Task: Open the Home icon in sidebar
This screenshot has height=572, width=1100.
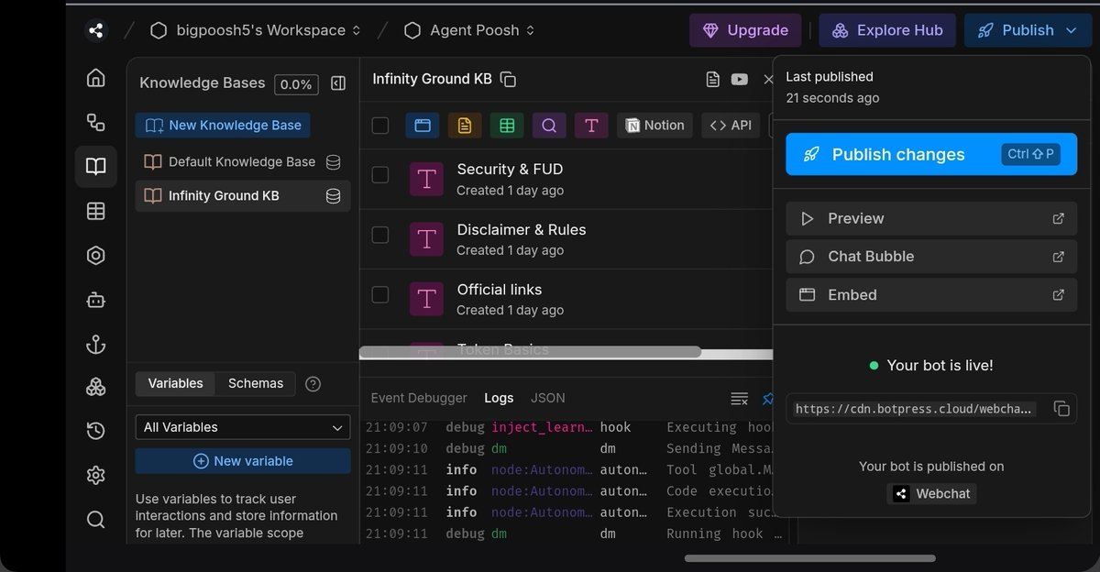Action: coord(95,78)
